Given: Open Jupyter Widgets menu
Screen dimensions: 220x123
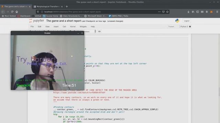Looking at the screenshot, I should (x=83, y=27).
